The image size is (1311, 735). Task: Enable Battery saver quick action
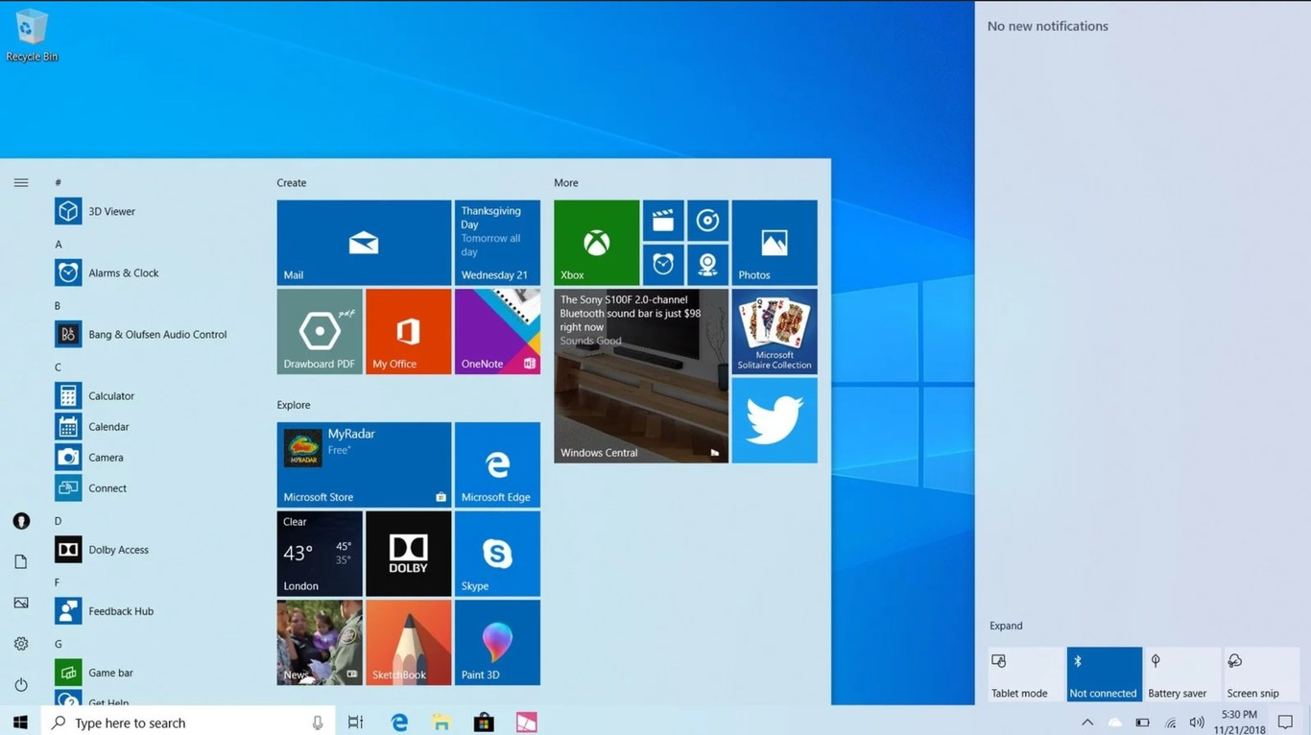pyautogui.click(x=1181, y=675)
